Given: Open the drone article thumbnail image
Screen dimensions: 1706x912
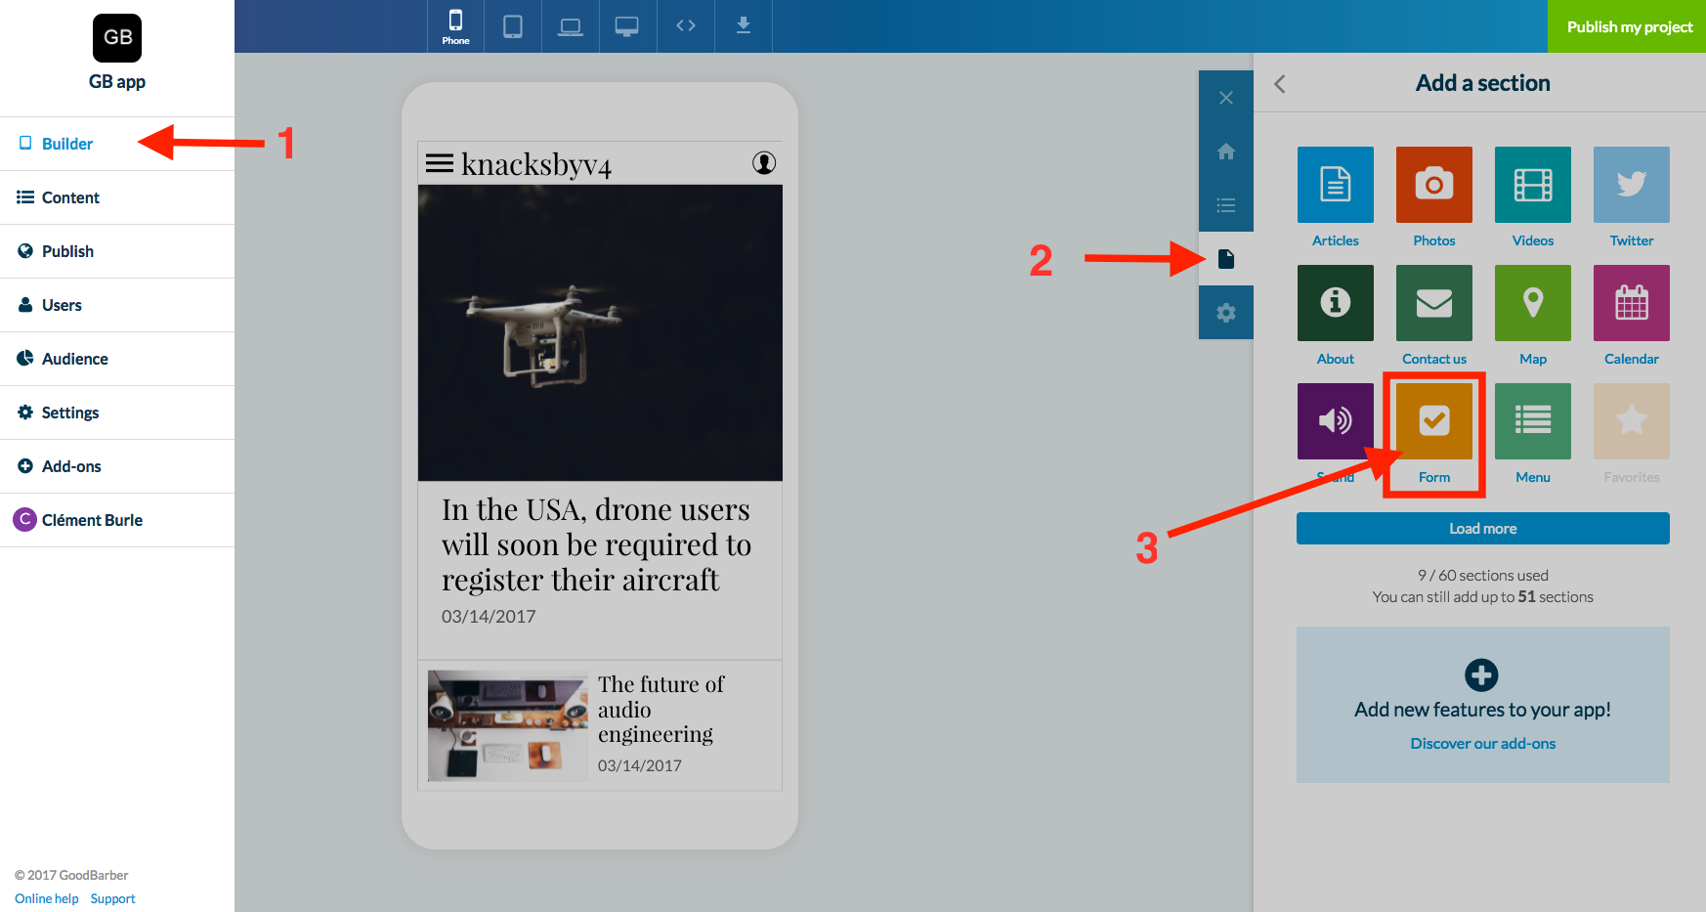Looking at the screenshot, I should click(600, 332).
